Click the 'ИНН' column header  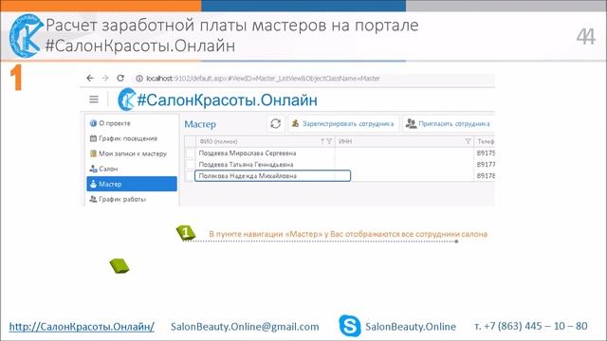coord(345,141)
